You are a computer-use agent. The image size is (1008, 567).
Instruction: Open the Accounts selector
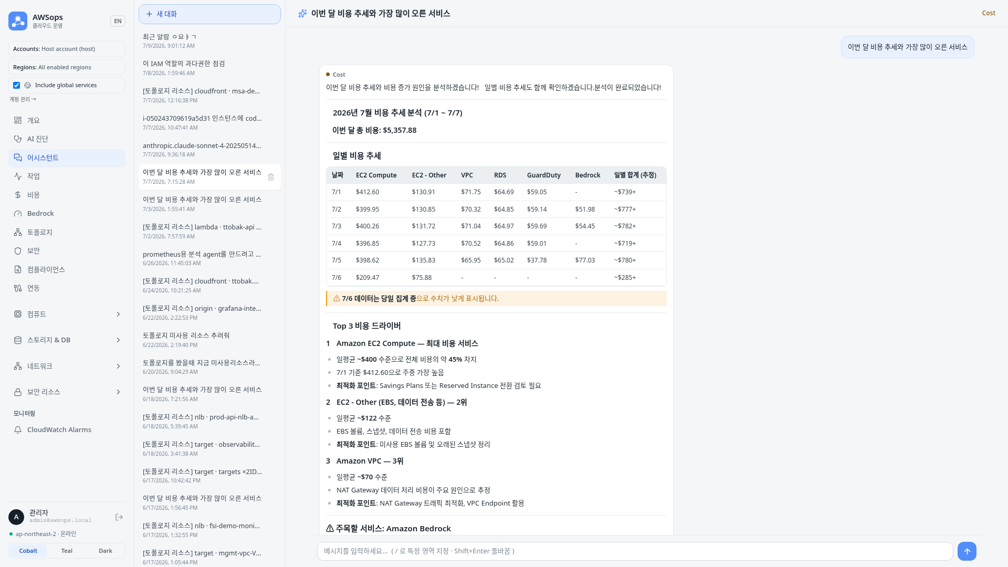(67, 49)
